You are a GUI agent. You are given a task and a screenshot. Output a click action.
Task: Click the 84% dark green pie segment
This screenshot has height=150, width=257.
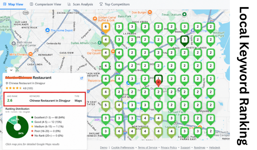pos(21,133)
